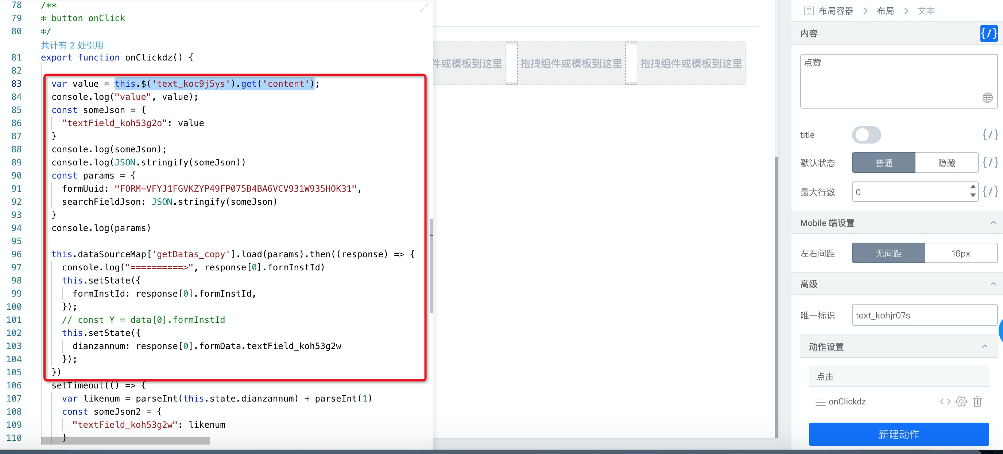Click the 新建动作 button

pos(899,434)
